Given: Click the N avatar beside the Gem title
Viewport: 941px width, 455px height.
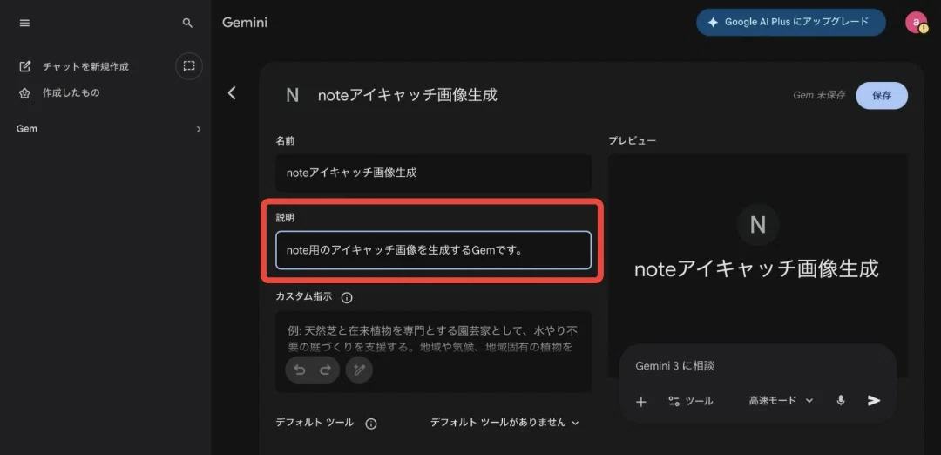Looking at the screenshot, I should pyautogui.click(x=292, y=95).
